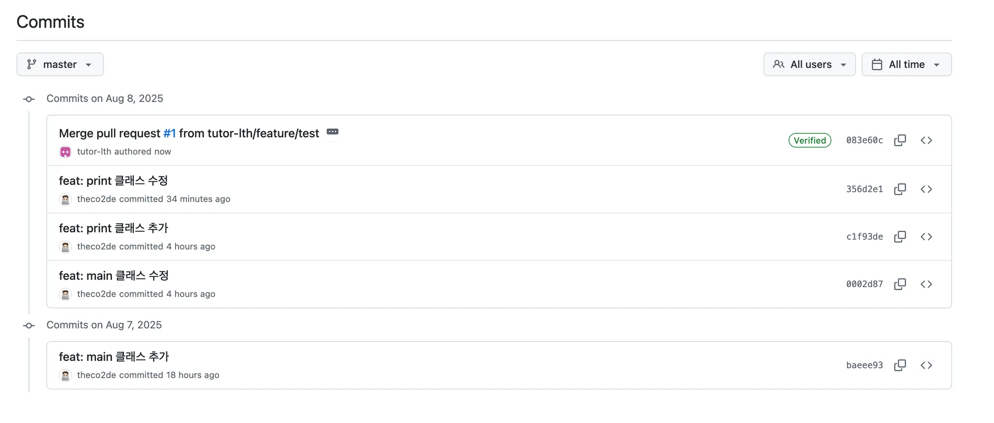This screenshot has width=994, height=423.
Task: Open the All time date filter
Action: point(906,65)
